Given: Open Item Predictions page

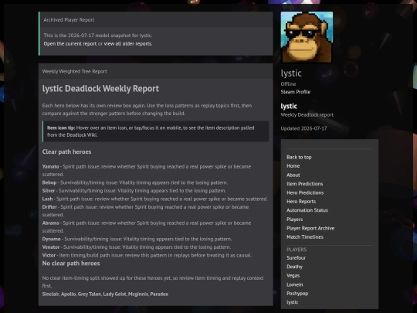Looking at the screenshot, I should pyautogui.click(x=304, y=184).
